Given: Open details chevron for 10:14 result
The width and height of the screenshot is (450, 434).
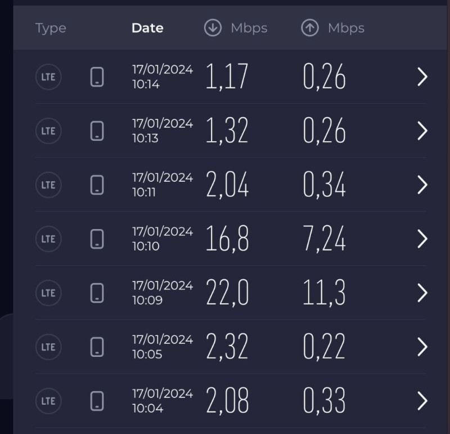Looking at the screenshot, I should pyautogui.click(x=422, y=77).
